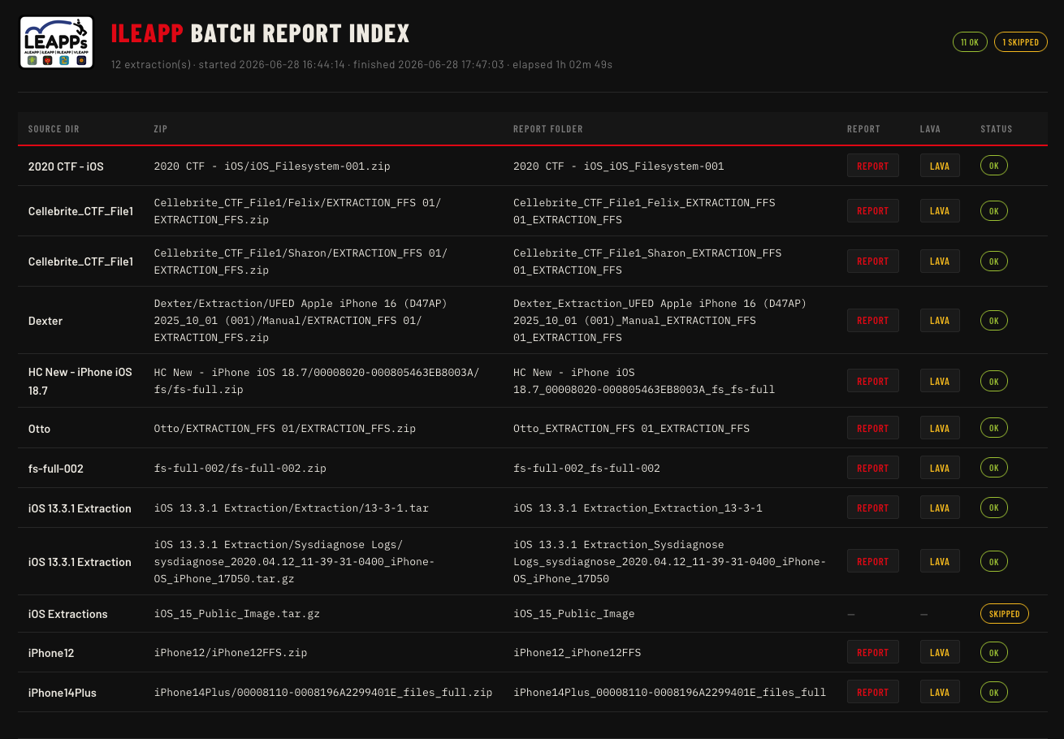This screenshot has height=739, width=1064.
Task: Open LAVA for the 13-3-1.tar extraction
Action: [940, 508]
